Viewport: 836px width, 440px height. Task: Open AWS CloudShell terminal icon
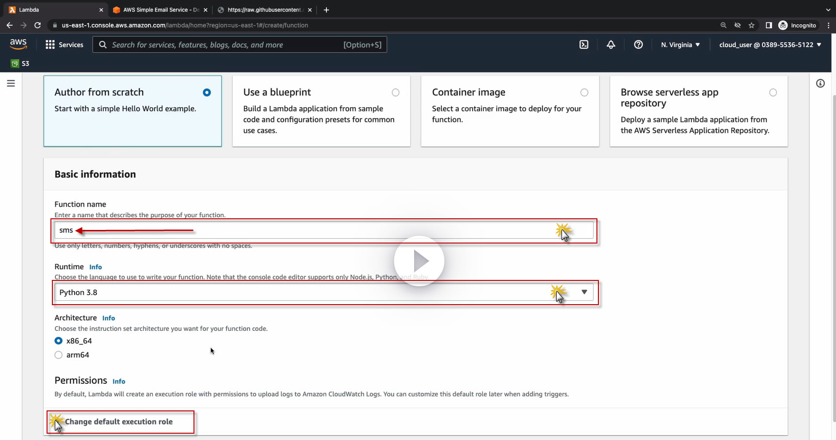[584, 45]
